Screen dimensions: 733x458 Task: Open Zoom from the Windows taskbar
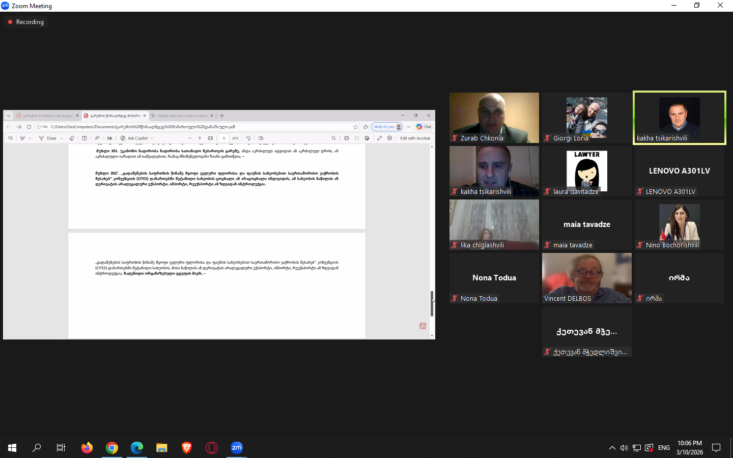237,448
